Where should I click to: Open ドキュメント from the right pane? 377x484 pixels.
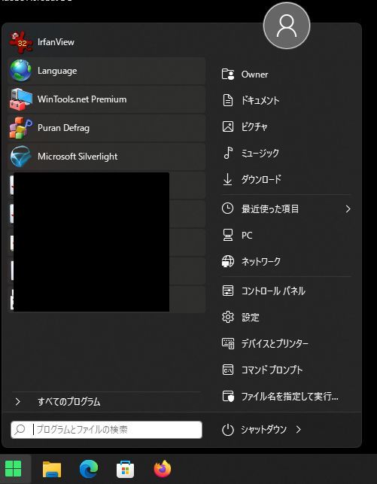pyautogui.click(x=260, y=100)
